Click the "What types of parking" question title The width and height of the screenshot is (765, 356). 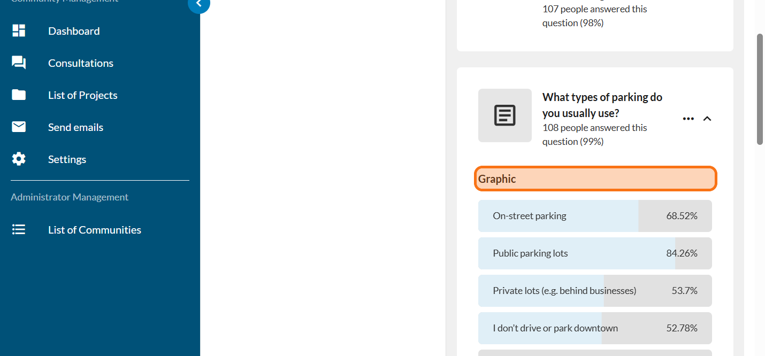(602, 105)
